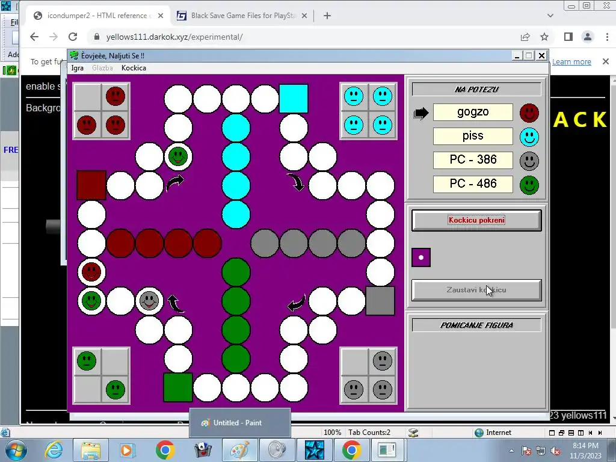Open the share page icon in address bar

[525, 37]
